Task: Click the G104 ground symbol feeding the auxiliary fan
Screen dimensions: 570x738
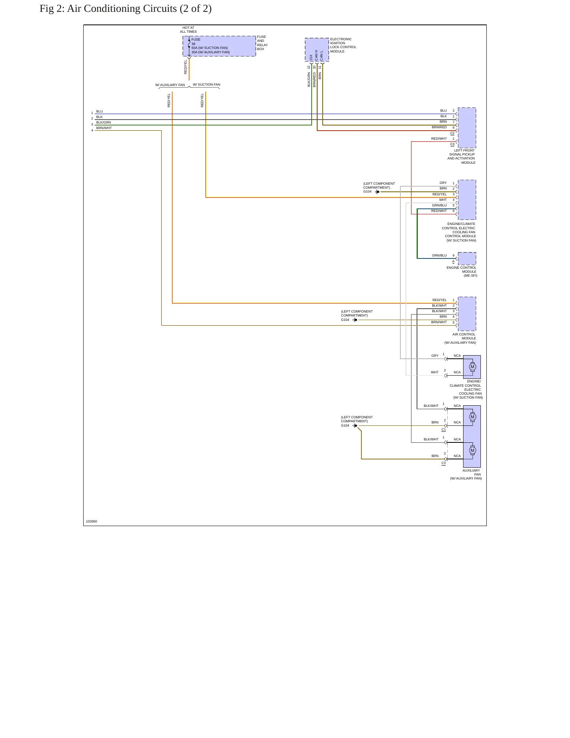Action: [x=355, y=426]
